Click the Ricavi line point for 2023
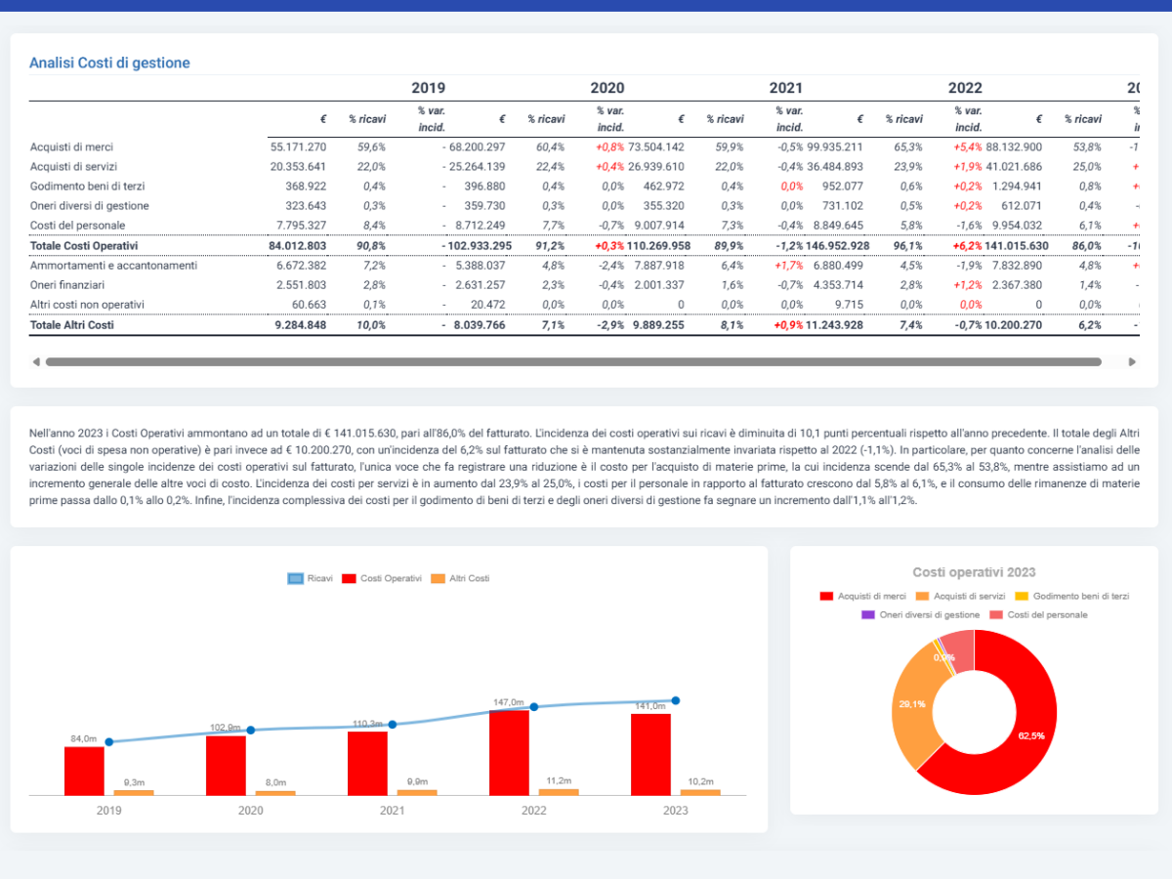The height and width of the screenshot is (879, 1172). 675,700
